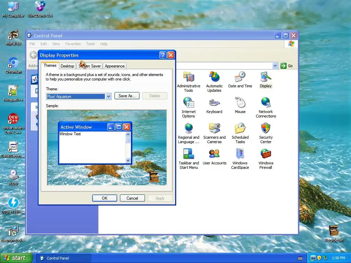351x263 pixels.
Task: Click Cancel in Display Properties
Action: tap(132, 198)
